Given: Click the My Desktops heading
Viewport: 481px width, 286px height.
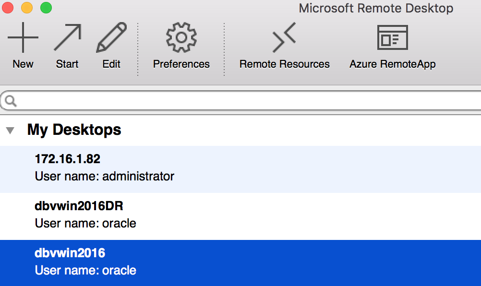Looking at the screenshot, I should [74, 130].
